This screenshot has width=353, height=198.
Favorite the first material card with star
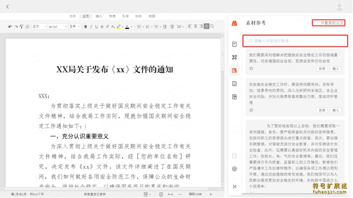pyautogui.click(x=251, y=68)
